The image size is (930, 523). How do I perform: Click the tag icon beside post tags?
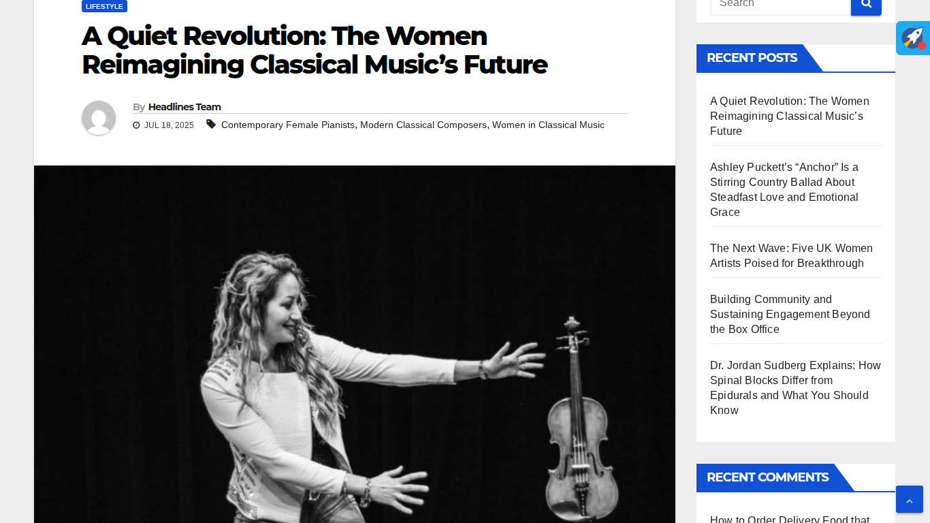(211, 125)
